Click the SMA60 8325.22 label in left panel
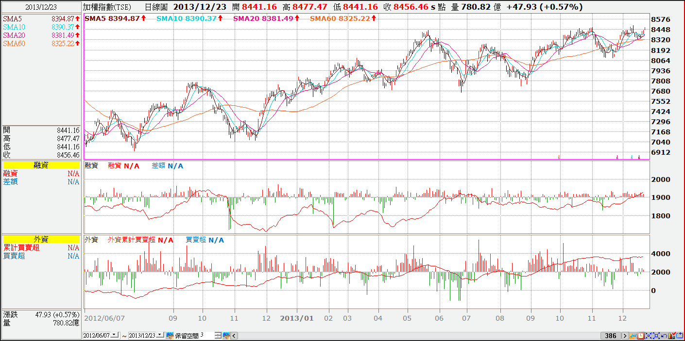 point(41,44)
